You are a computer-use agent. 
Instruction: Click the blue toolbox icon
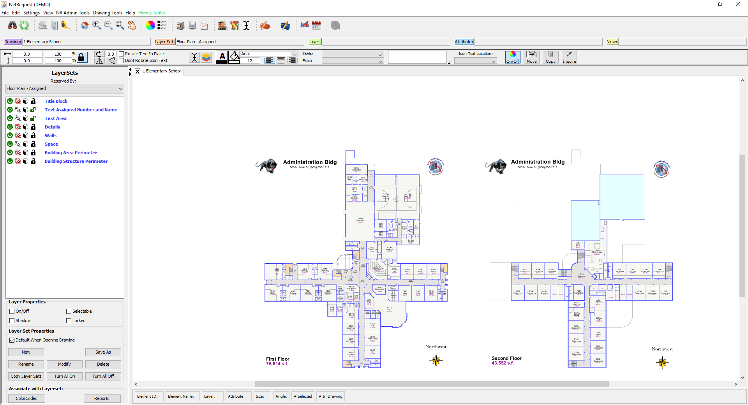285,26
